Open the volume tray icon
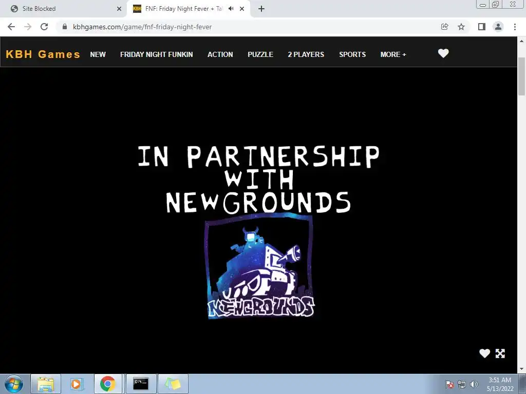Screen dimensions: 526x394 474,384
